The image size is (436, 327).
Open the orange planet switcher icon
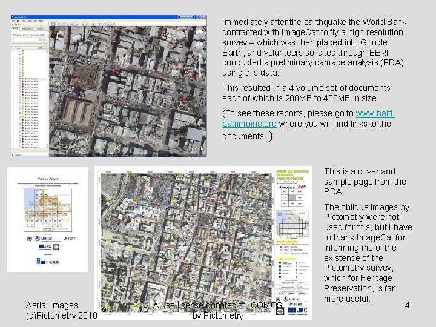coord(93,24)
